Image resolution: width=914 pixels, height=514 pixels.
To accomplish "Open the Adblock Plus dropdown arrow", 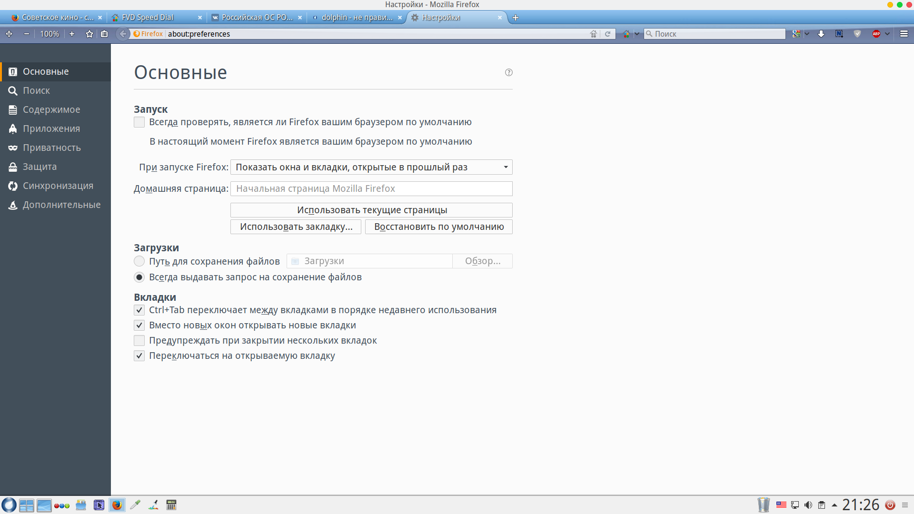I will [x=887, y=34].
